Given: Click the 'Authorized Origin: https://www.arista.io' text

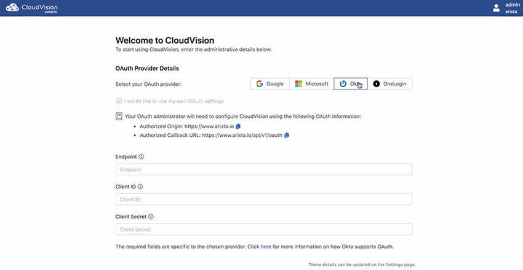Looking at the screenshot, I should pos(187,126).
